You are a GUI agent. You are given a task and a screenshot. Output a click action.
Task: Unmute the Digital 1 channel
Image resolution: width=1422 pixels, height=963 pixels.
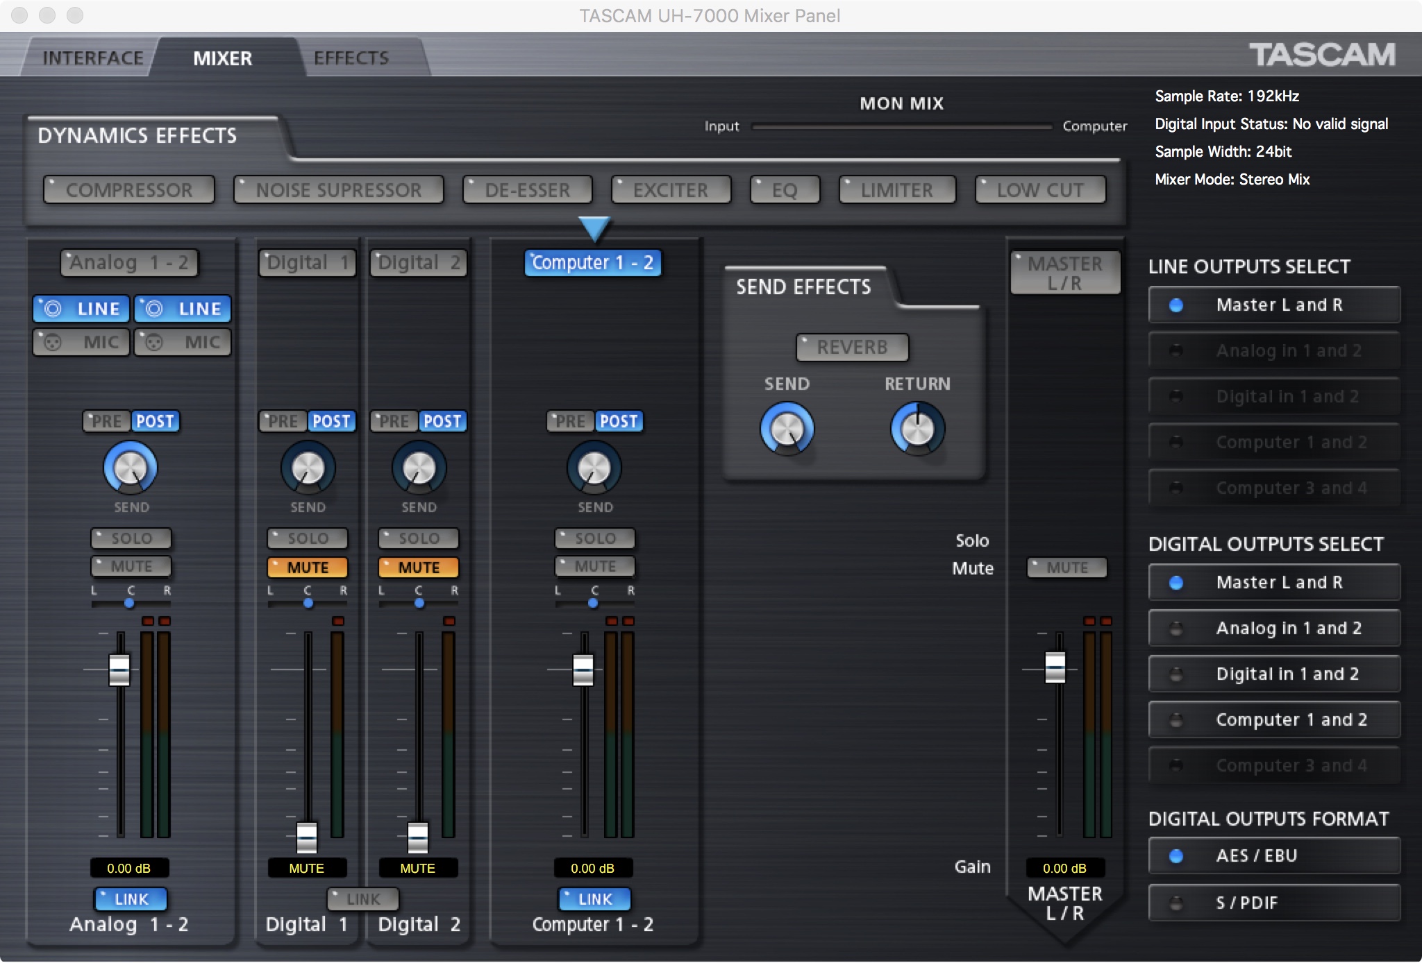pyautogui.click(x=308, y=568)
